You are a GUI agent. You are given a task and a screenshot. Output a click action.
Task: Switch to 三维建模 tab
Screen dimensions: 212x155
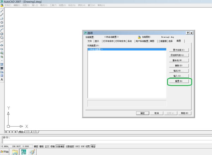point(162,41)
